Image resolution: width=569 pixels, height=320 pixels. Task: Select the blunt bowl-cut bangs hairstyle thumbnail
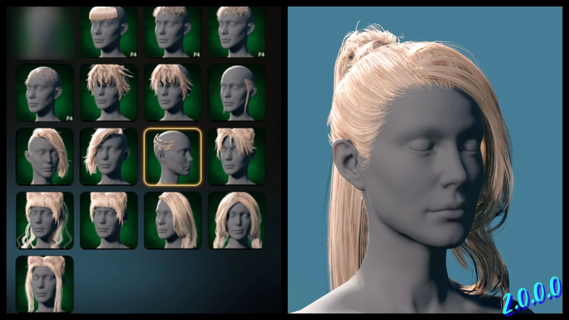pyautogui.click(x=109, y=32)
